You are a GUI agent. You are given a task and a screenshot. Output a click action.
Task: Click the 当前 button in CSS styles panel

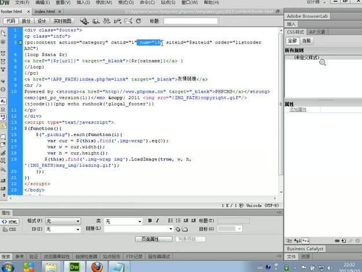pyautogui.click(x=306, y=41)
